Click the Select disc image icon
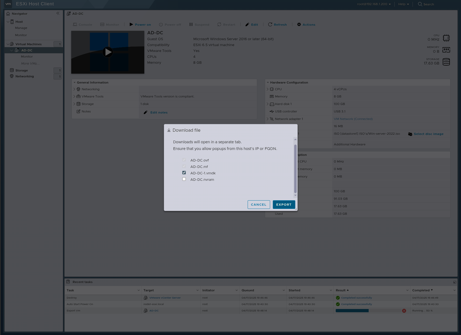The height and width of the screenshot is (335, 461). click(x=410, y=134)
